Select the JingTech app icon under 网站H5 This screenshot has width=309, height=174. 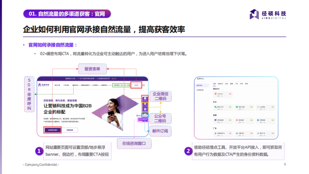coord(216,93)
